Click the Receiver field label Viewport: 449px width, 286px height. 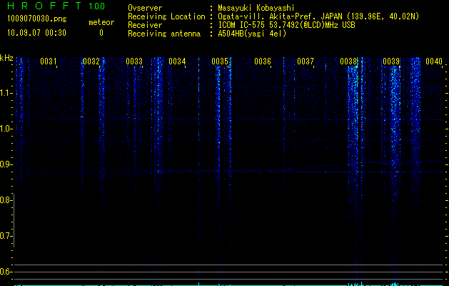[145, 25]
